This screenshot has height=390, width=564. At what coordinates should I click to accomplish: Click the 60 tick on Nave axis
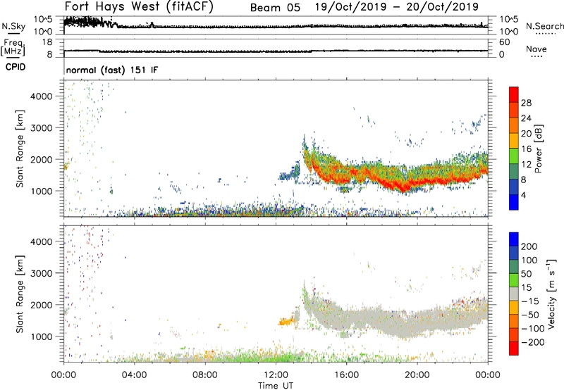[x=504, y=42]
